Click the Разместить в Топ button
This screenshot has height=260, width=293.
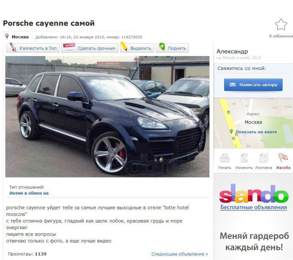33,48
